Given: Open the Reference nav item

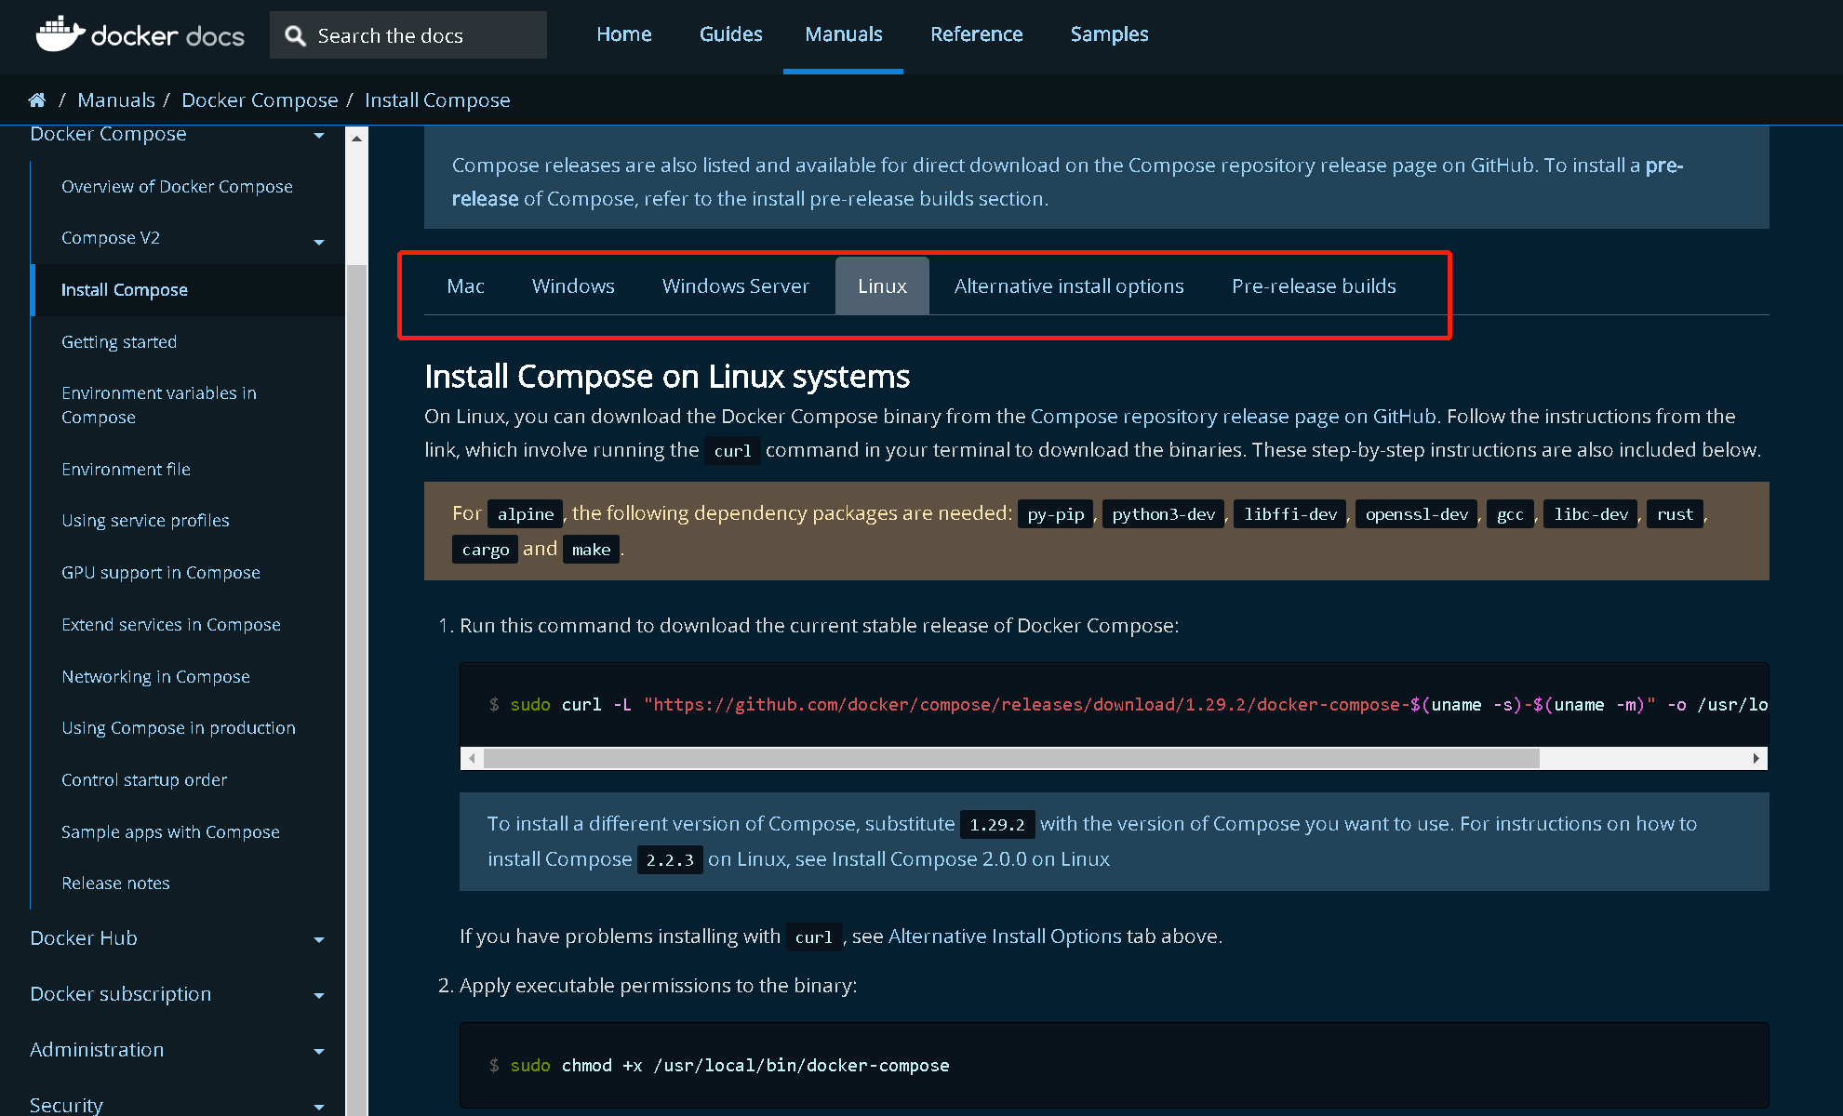Looking at the screenshot, I should point(976,34).
